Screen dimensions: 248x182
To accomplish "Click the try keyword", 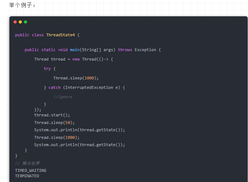I will [x=47, y=69].
